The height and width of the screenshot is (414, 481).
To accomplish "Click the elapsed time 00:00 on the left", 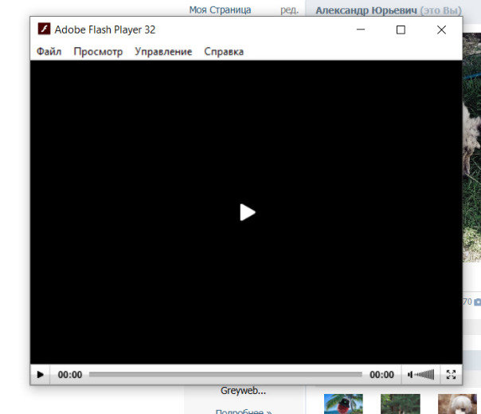I will click(70, 375).
